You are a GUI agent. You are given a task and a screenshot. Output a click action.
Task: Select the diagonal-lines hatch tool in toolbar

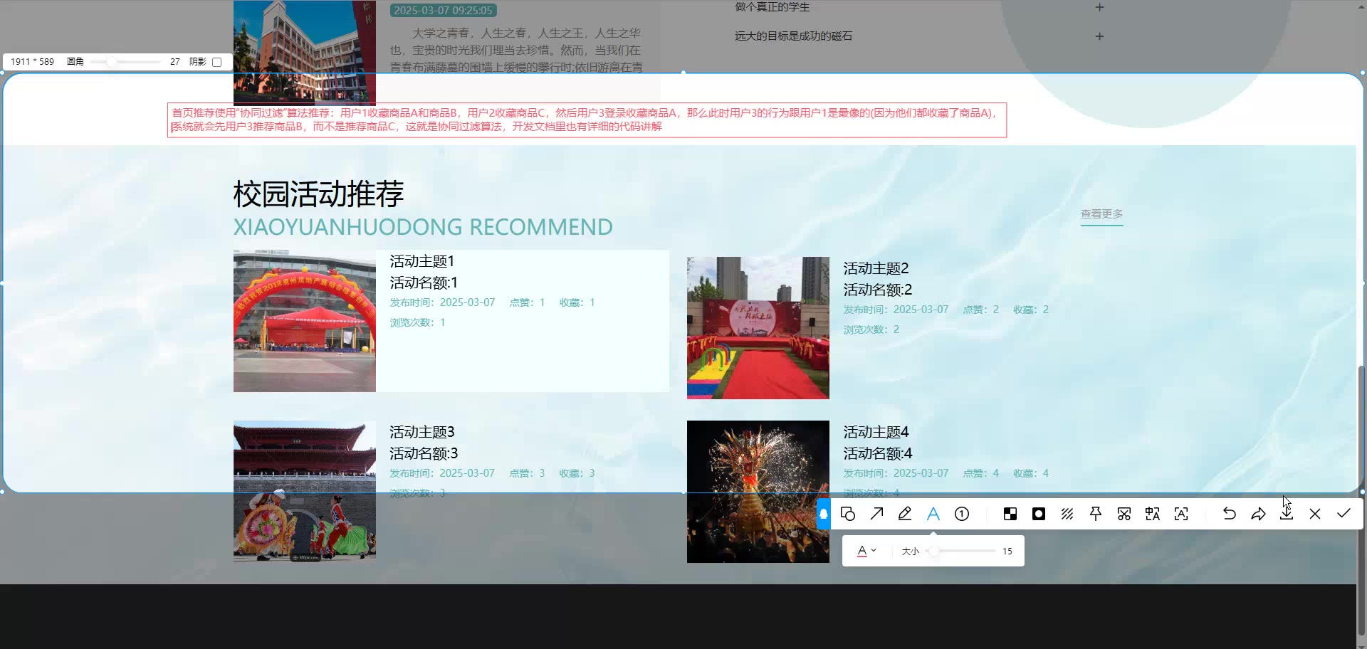pos(1067,514)
